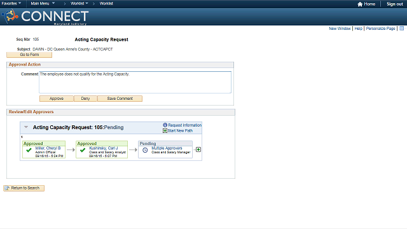Viewport: 407px width, 229px height.
Task: Click the pending clock icon for Multiple Approvers
Action: (x=145, y=150)
